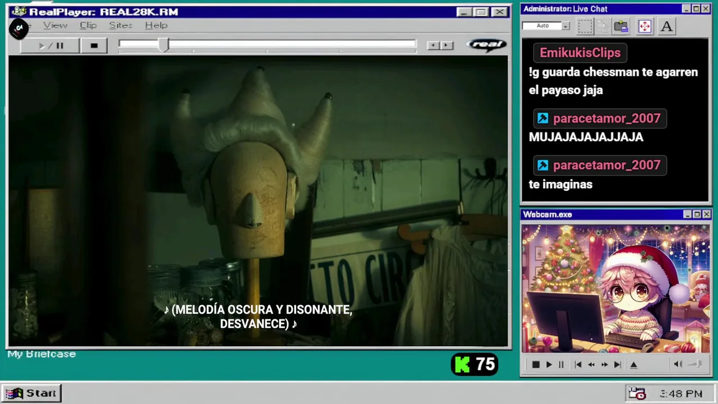
Task: Click the eject icon in Webcam.exe
Action: [x=633, y=365]
